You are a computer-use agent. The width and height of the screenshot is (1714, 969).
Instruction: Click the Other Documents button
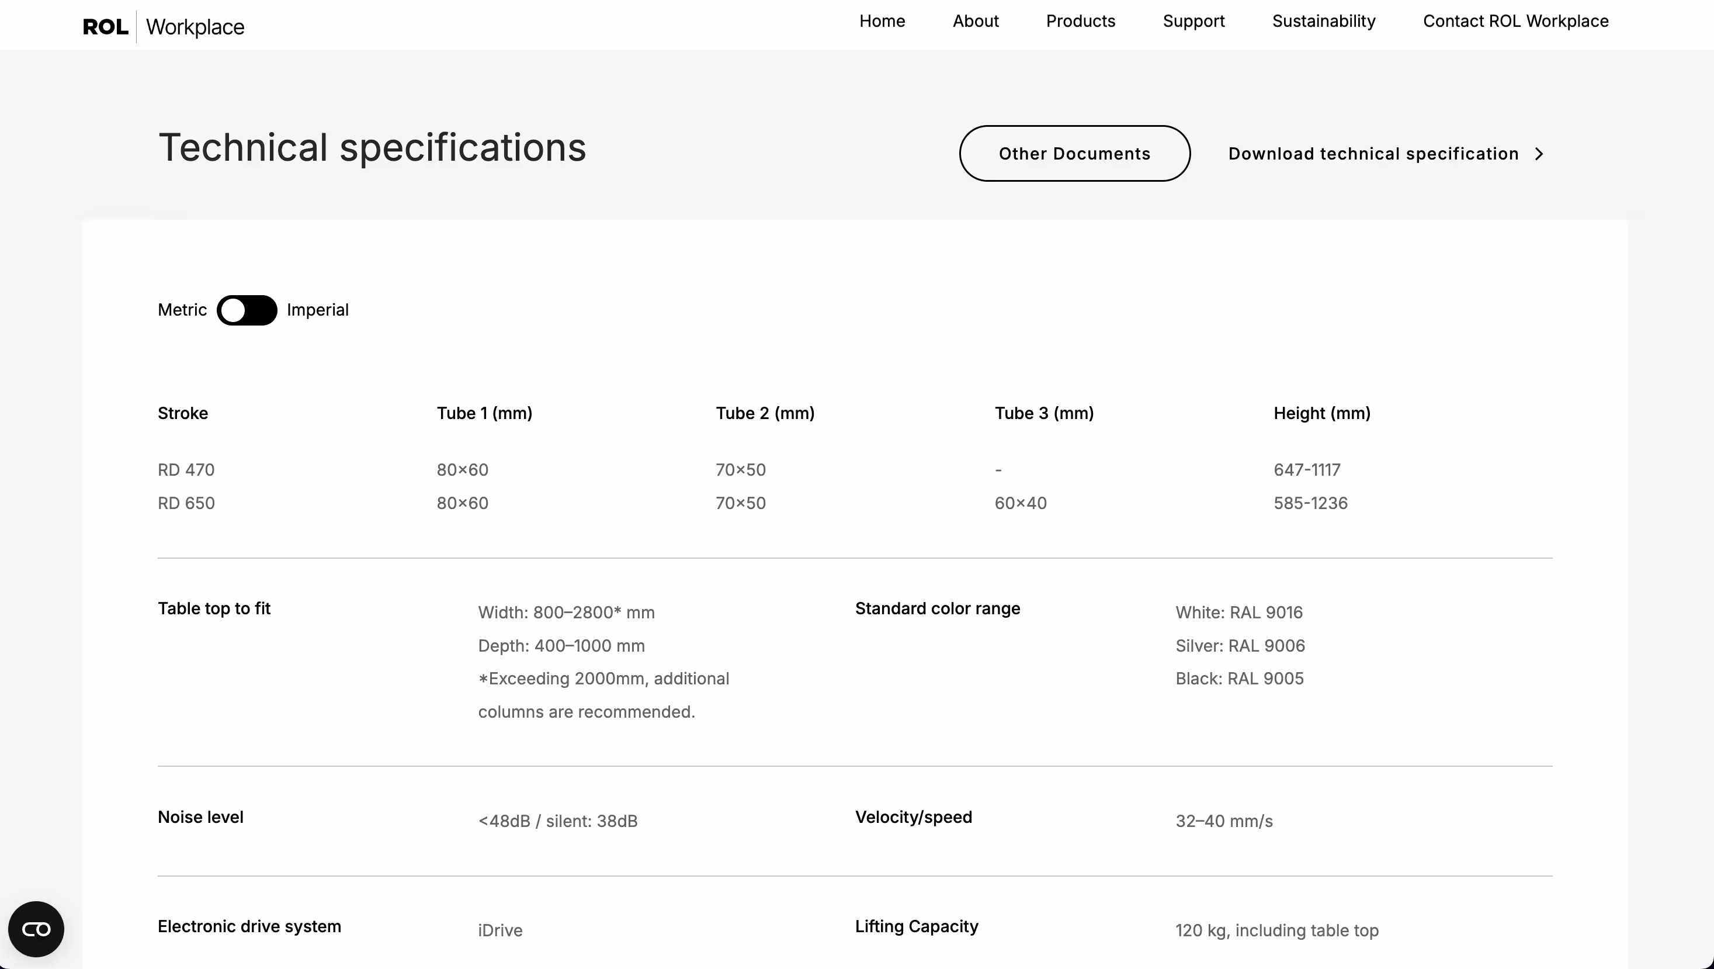pyautogui.click(x=1074, y=154)
